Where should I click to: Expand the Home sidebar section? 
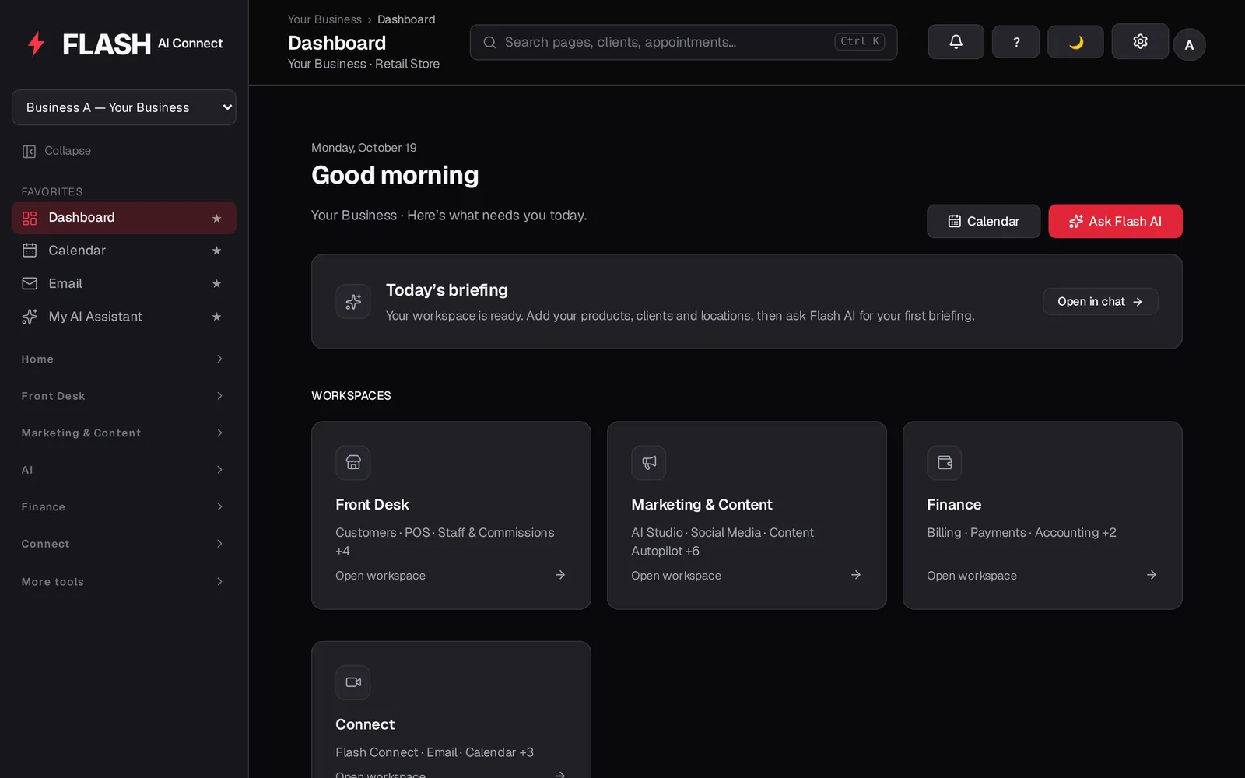click(x=124, y=359)
